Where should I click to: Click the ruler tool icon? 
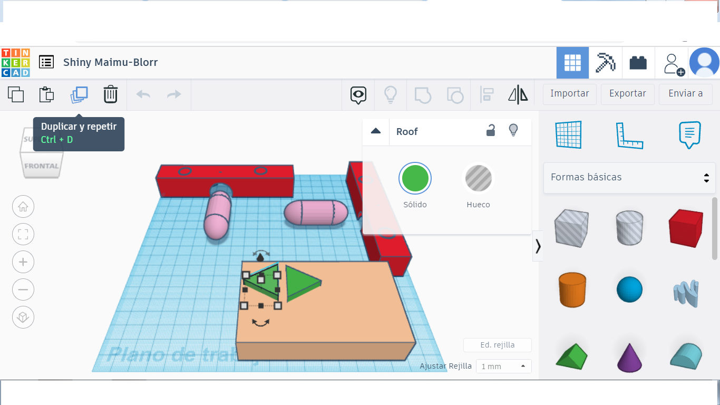click(630, 136)
